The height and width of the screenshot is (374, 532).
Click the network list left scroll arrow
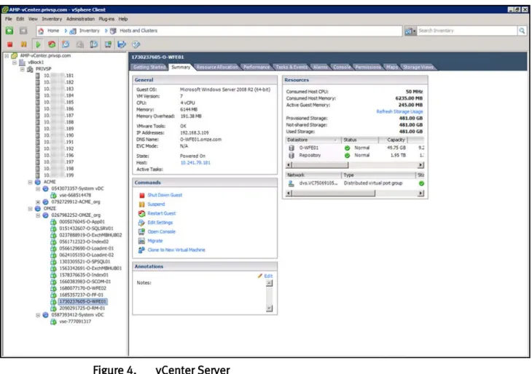(x=289, y=193)
